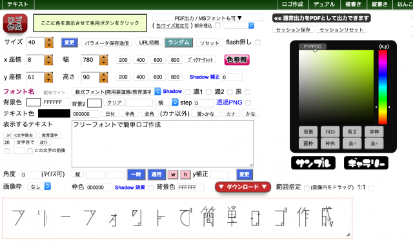Toggle the Shadow 効果 checkbox
The height and width of the screenshot is (250, 413).
point(151,188)
